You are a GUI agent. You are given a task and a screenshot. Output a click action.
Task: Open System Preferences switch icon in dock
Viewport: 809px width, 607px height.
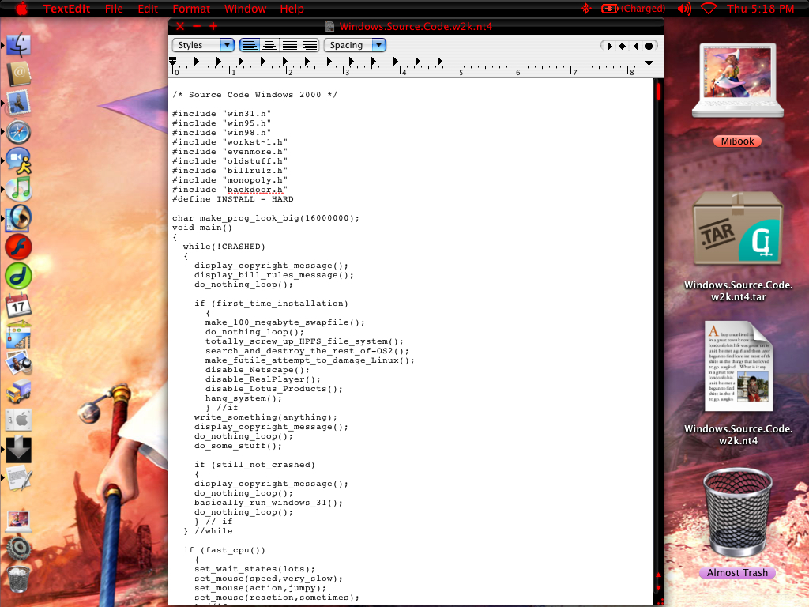pos(19,420)
